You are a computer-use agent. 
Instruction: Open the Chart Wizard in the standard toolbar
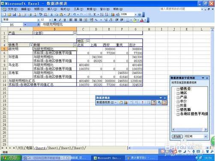[113, 15]
